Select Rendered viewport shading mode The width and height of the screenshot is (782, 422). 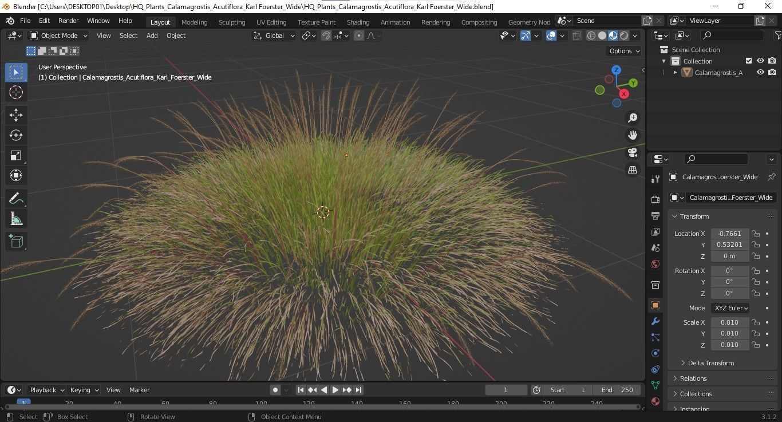click(624, 36)
